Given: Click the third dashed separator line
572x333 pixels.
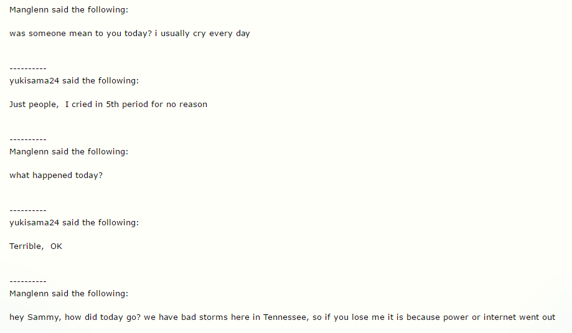Looking at the screenshot, I should 28,210.
